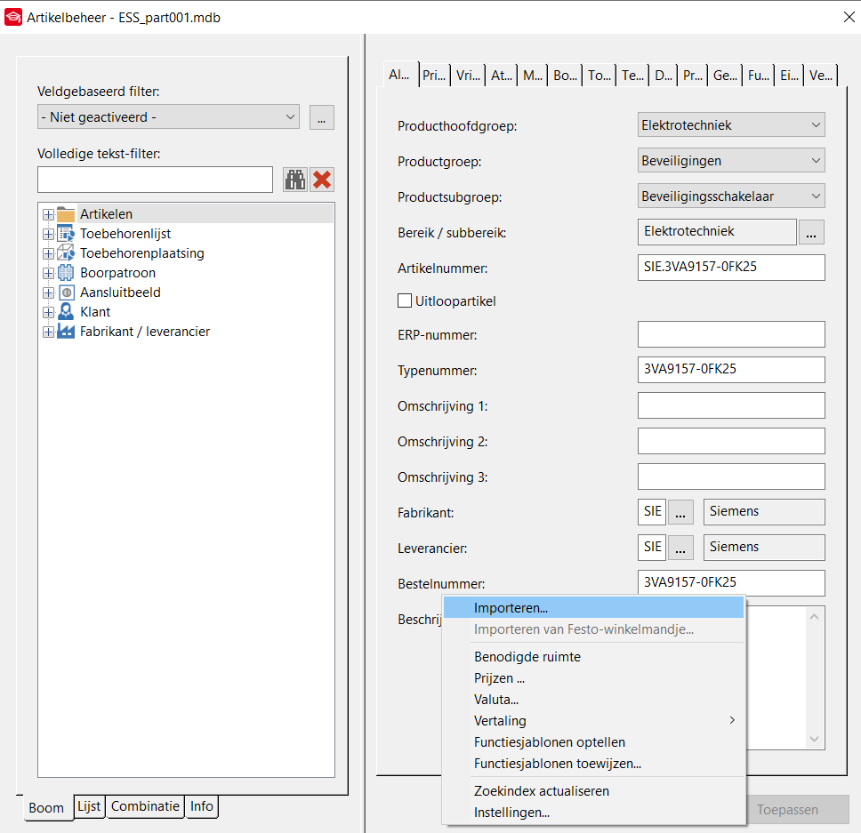Click the Fabrikant / leverancier factory icon
The image size is (861, 833).
tap(66, 332)
